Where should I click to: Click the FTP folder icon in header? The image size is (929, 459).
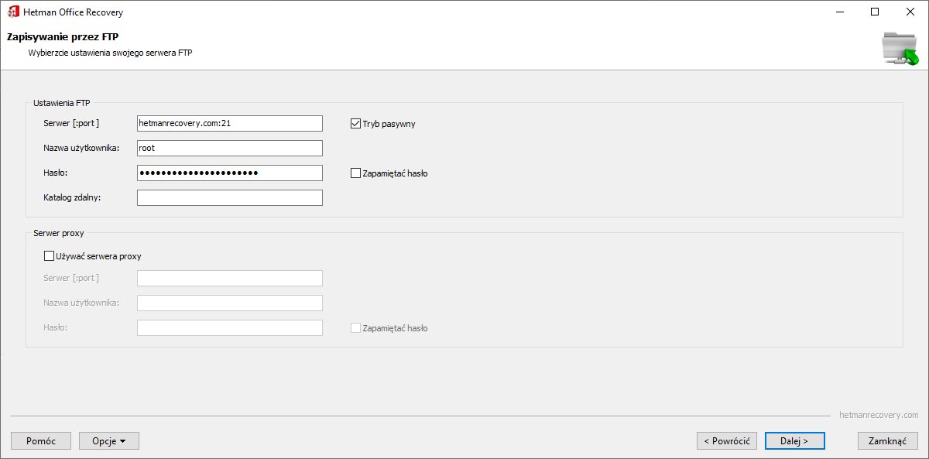(900, 49)
